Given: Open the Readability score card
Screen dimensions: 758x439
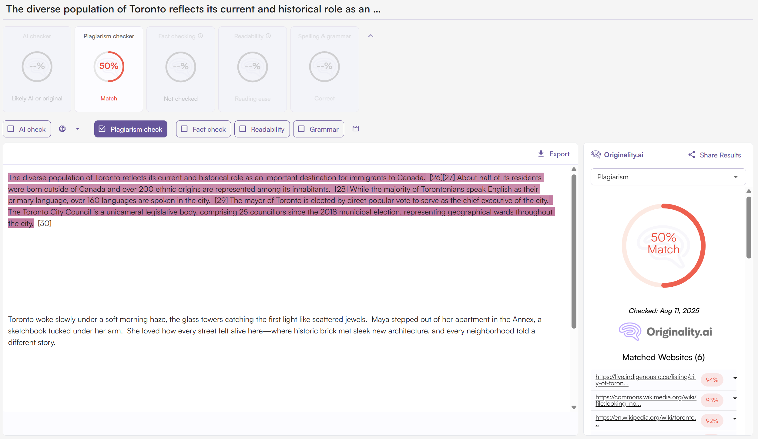Looking at the screenshot, I should (x=253, y=69).
